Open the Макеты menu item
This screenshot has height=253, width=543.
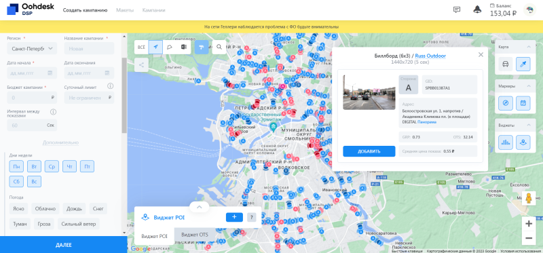point(125,10)
